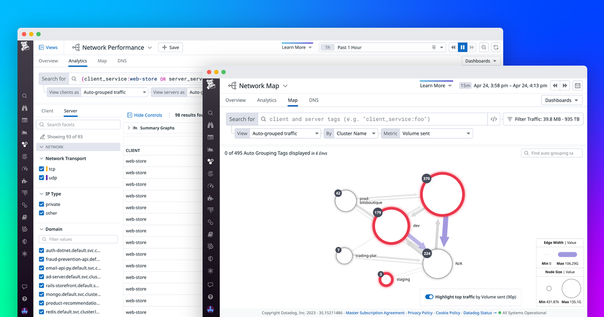Select Server facet tab

point(70,111)
